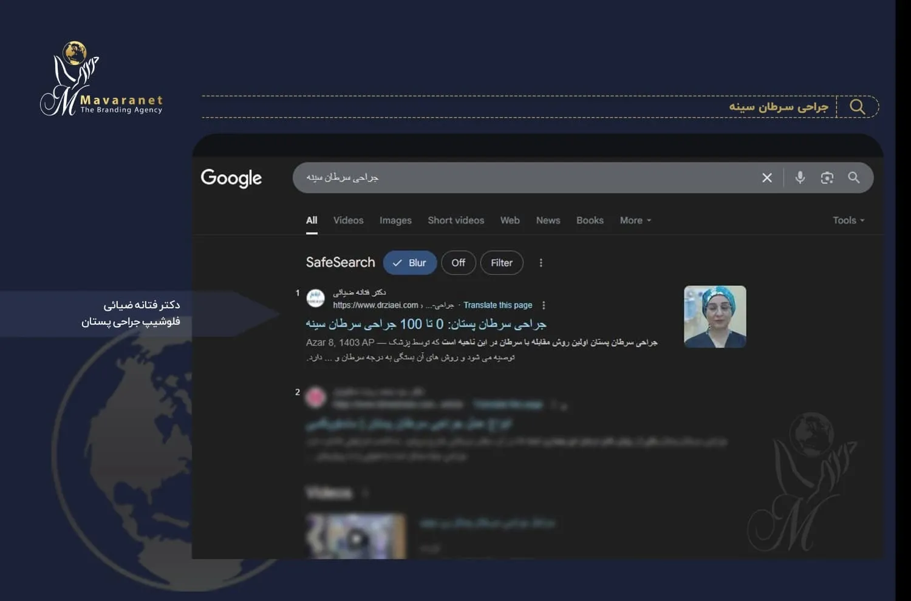Click the gold search icon in top banner
Viewport: 911px width, 601px height.
click(858, 107)
